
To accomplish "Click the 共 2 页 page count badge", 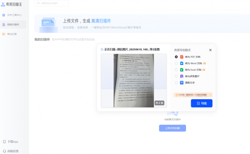I will coord(159,103).
